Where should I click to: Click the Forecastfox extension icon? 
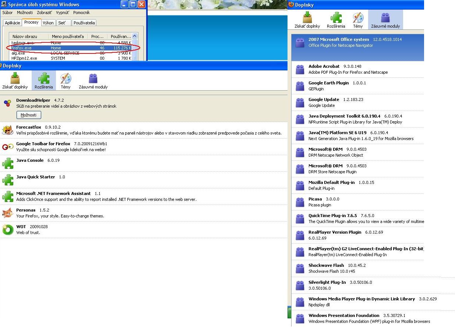(8, 130)
